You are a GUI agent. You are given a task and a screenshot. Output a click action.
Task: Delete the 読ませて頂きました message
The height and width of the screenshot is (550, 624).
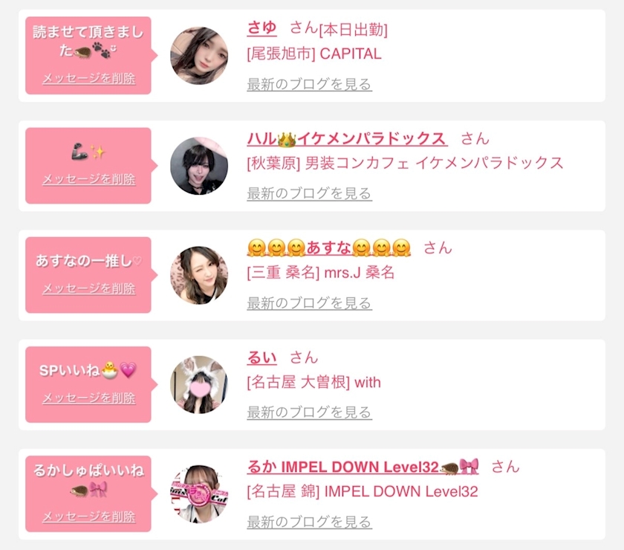coord(88,79)
